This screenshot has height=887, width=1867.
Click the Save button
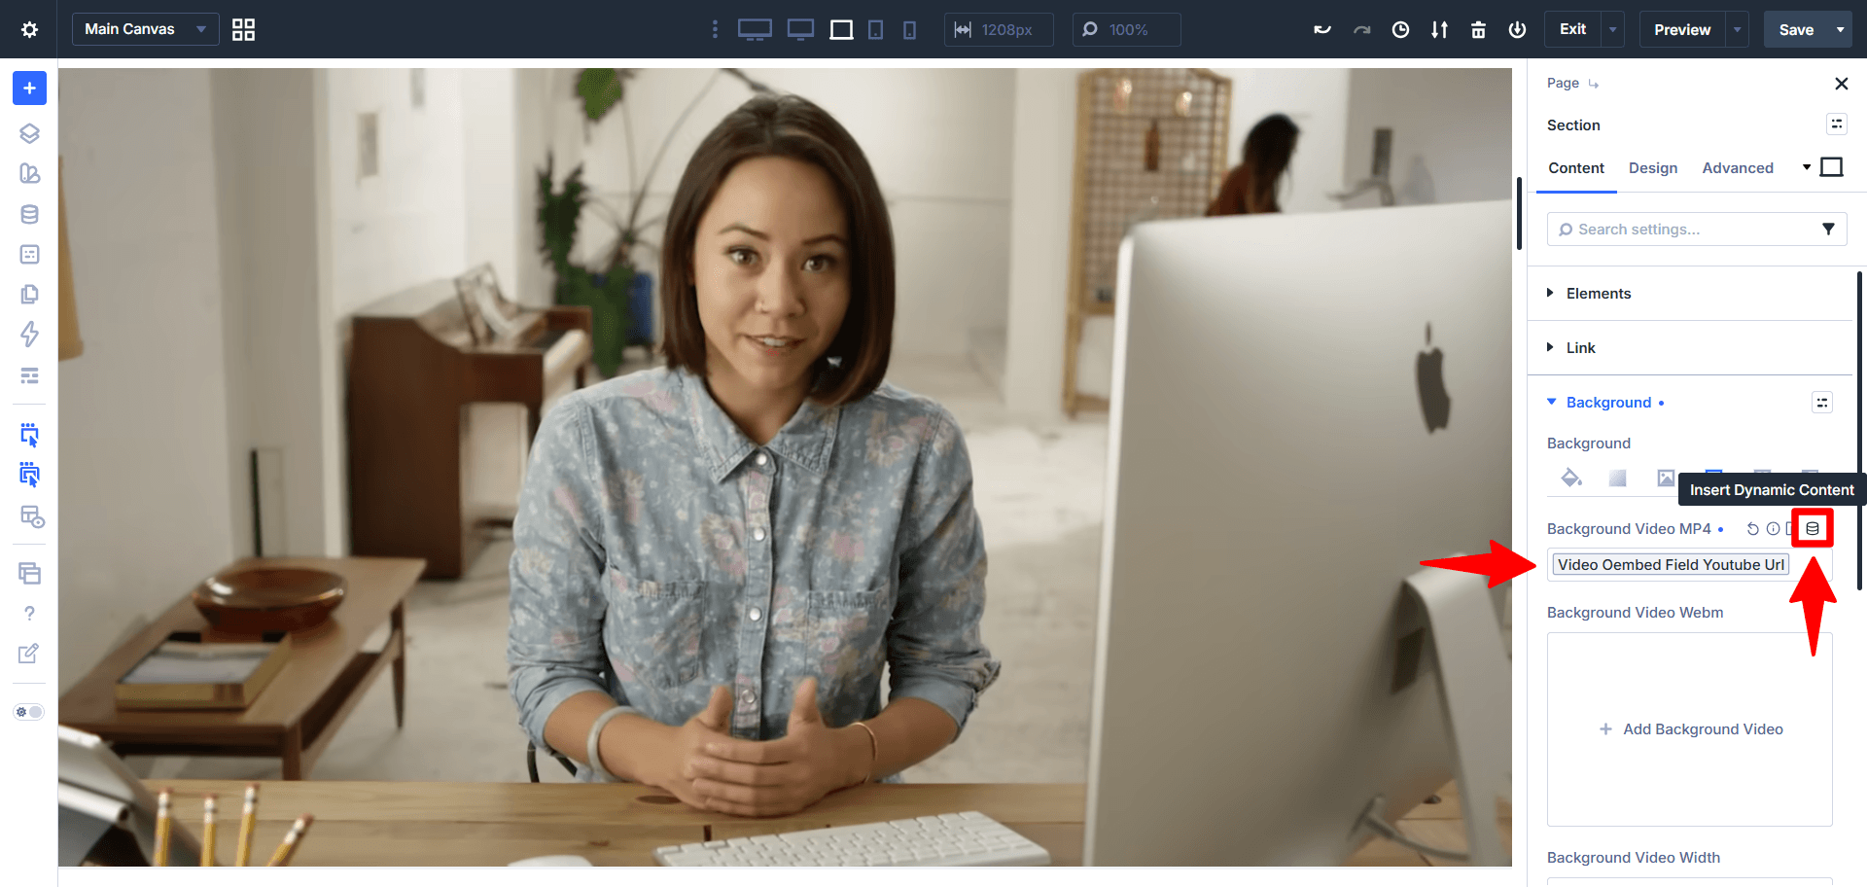click(1796, 29)
